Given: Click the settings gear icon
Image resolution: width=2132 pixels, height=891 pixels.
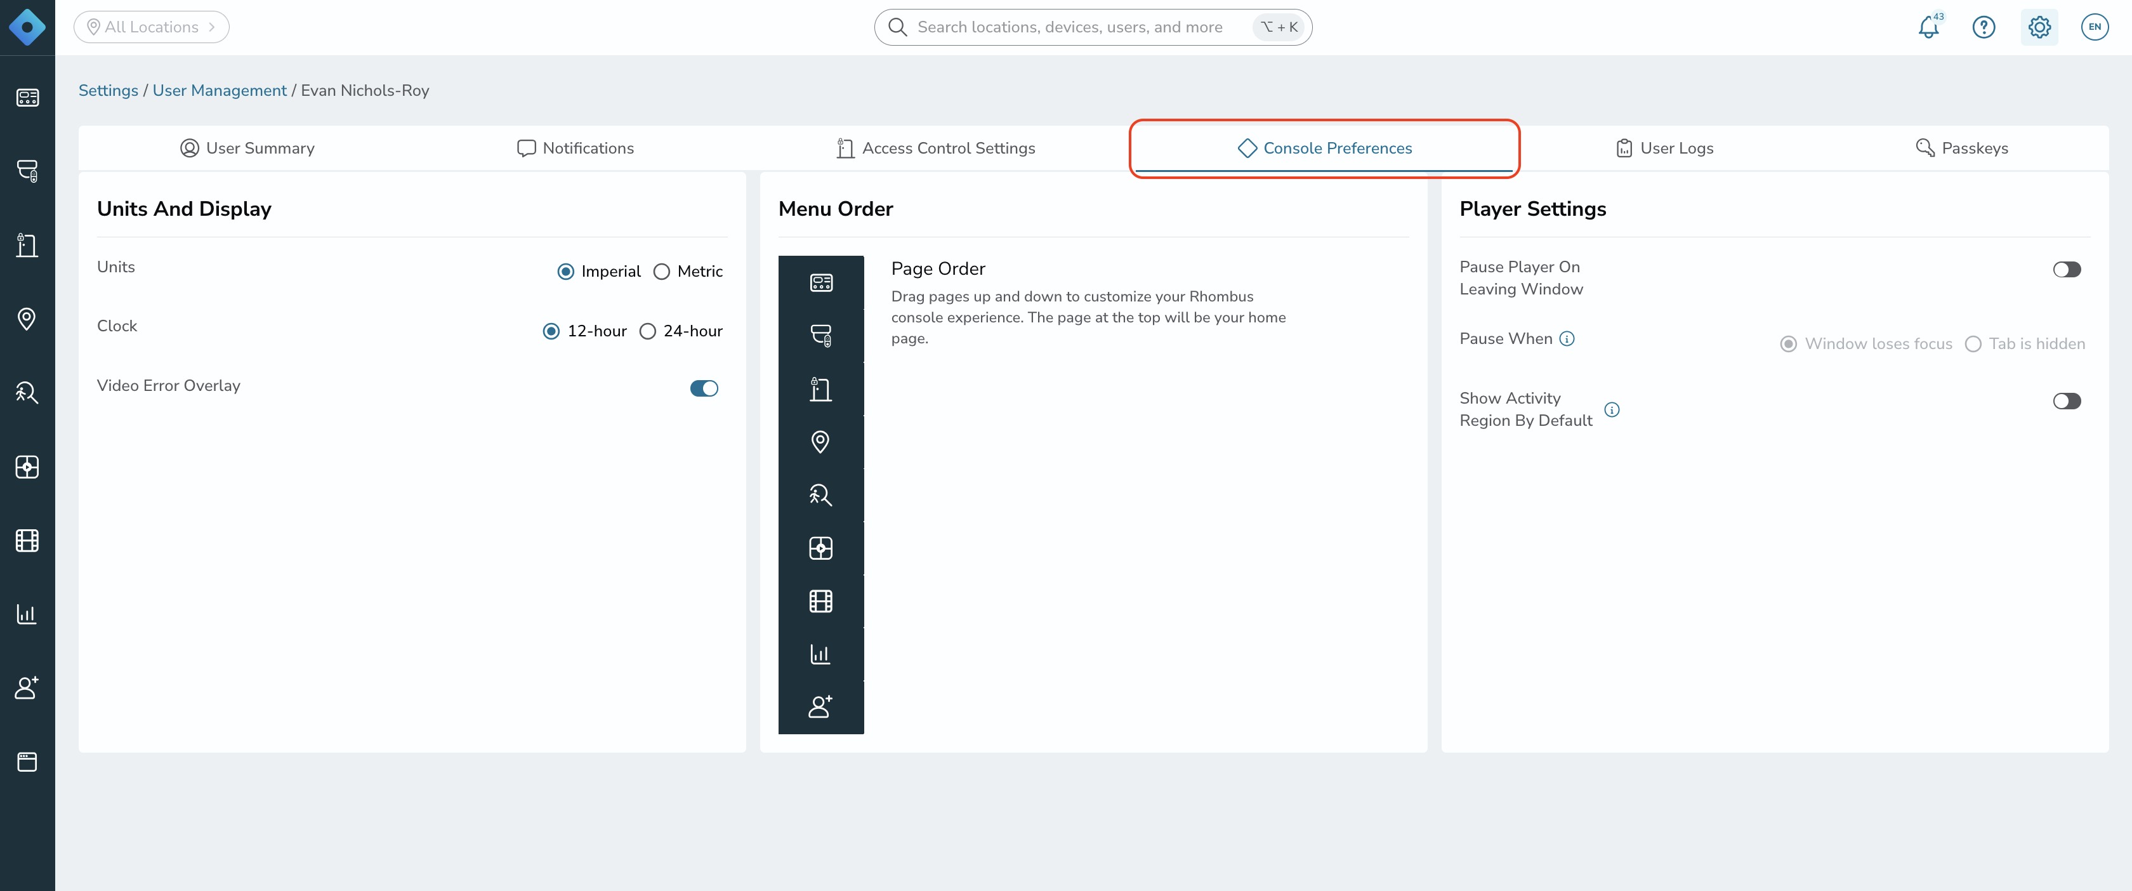Looking at the screenshot, I should coord(2039,27).
